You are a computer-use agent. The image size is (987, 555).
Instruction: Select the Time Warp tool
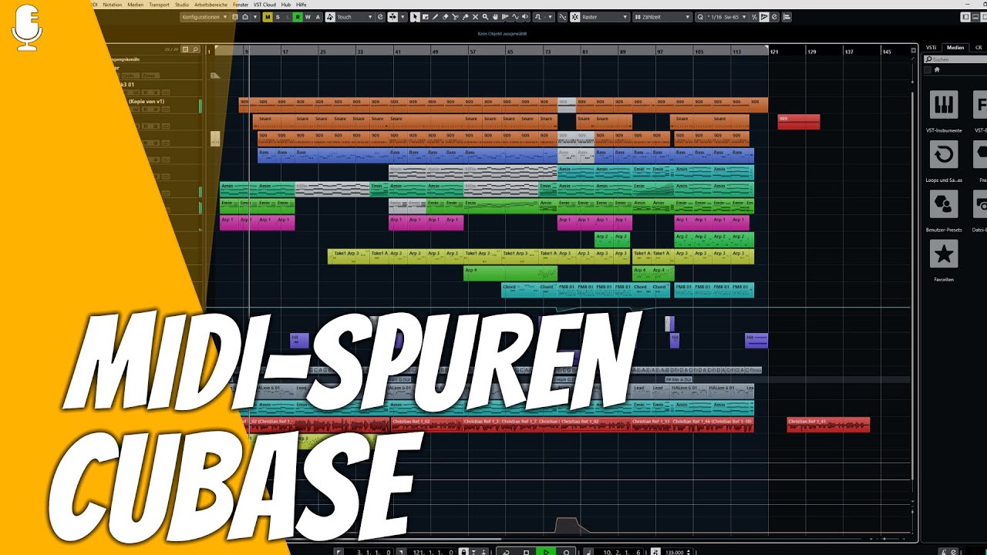pos(505,17)
